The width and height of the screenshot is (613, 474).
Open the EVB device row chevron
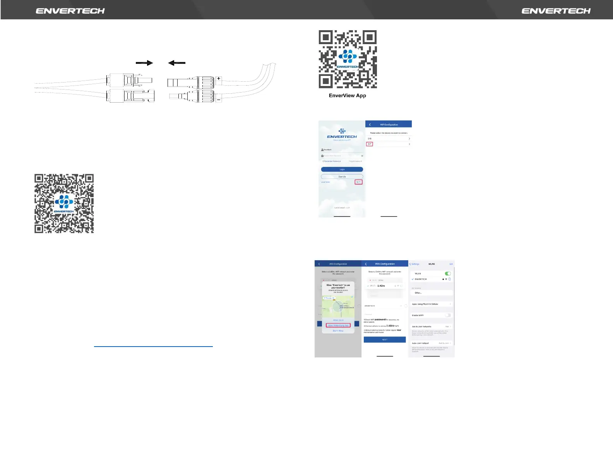[409, 139]
